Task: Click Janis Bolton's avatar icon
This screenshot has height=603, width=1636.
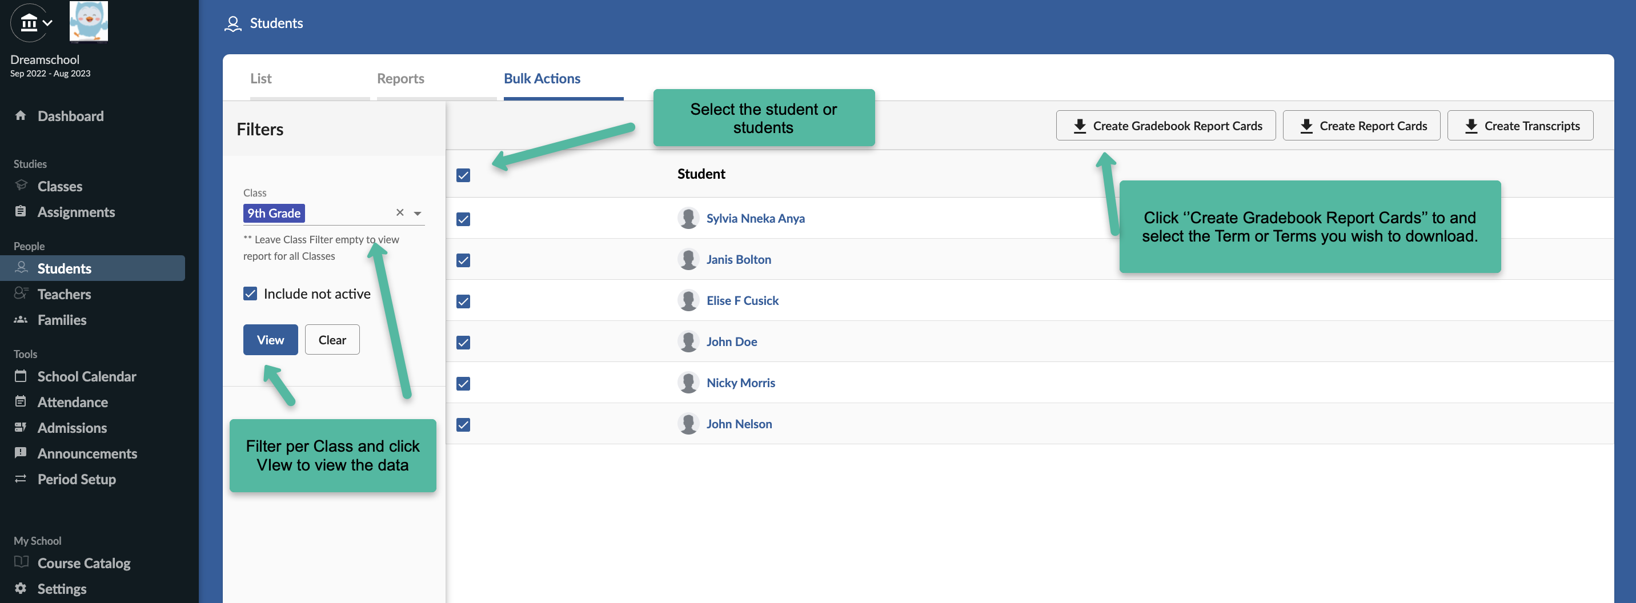Action: (688, 259)
